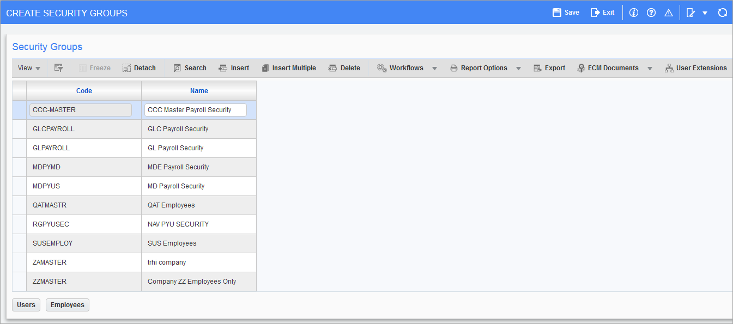Viewport: 733px width, 324px height.
Task: Expand the ECM Documents dropdown arrow
Action: (x=650, y=69)
